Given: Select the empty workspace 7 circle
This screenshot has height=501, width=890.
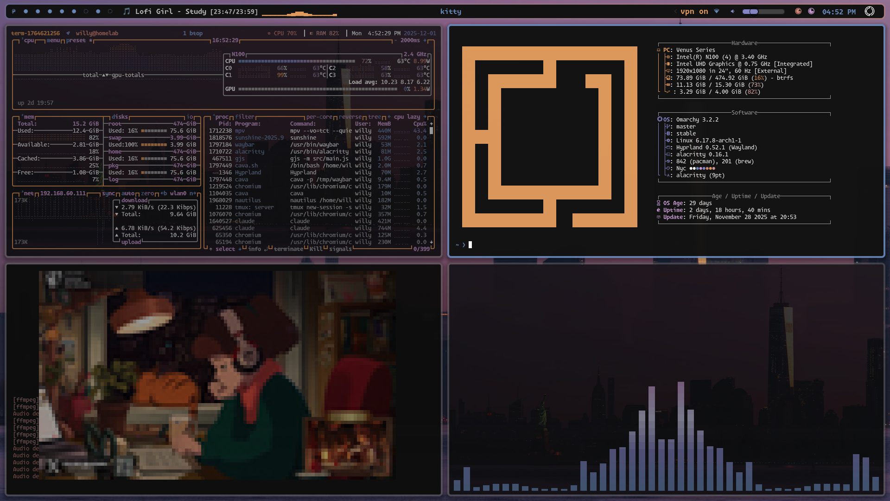Looking at the screenshot, I should coord(86,12).
